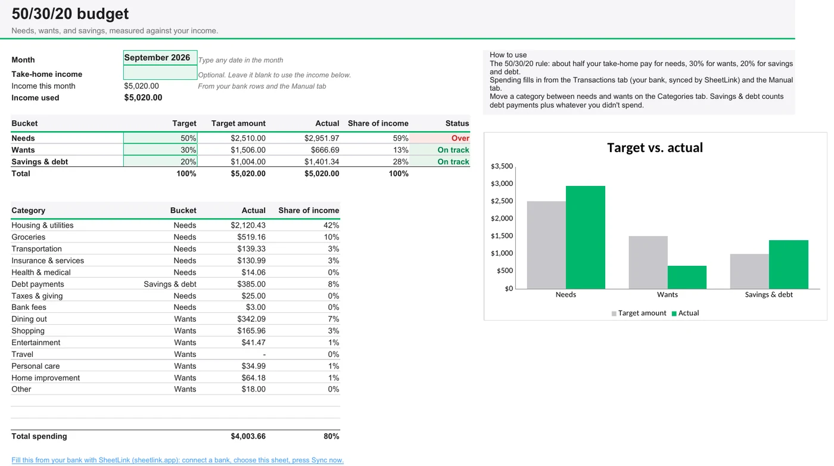Screen dimensions: 834x466
Task: Select the Home improvement category label
Action: (x=45, y=378)
